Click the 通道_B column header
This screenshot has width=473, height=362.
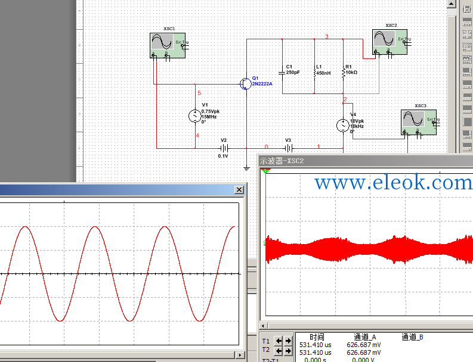412,337
